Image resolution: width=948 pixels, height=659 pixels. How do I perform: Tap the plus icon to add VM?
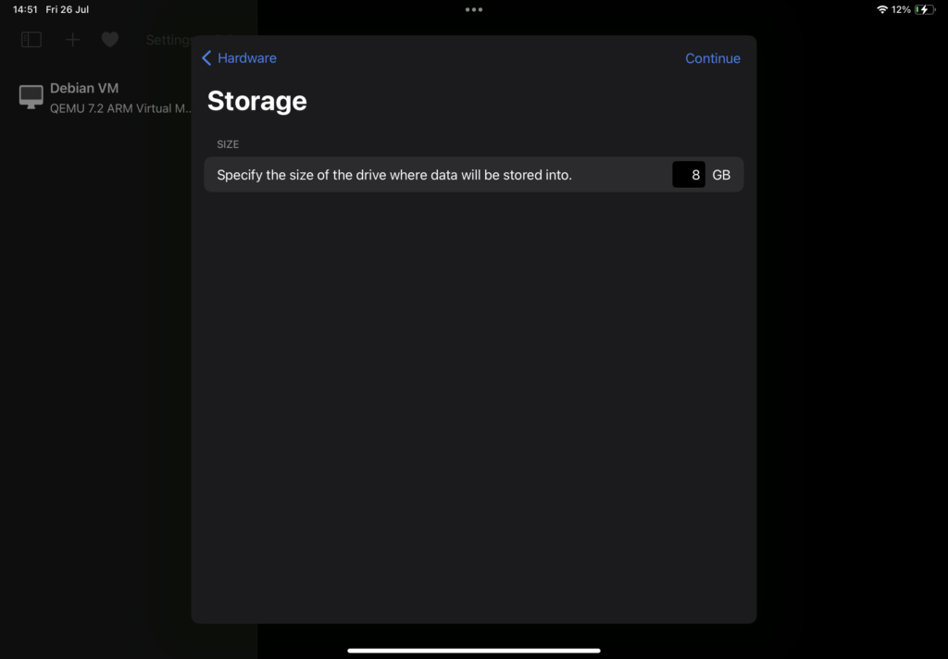tap(72, 40)
